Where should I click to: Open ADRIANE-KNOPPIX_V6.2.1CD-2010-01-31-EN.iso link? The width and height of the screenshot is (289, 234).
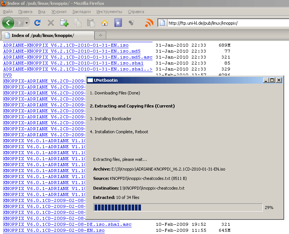point(66,45)
